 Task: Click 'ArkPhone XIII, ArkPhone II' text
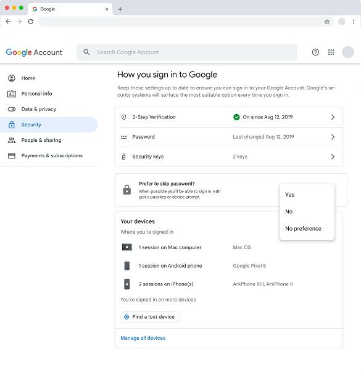point(263,284)
